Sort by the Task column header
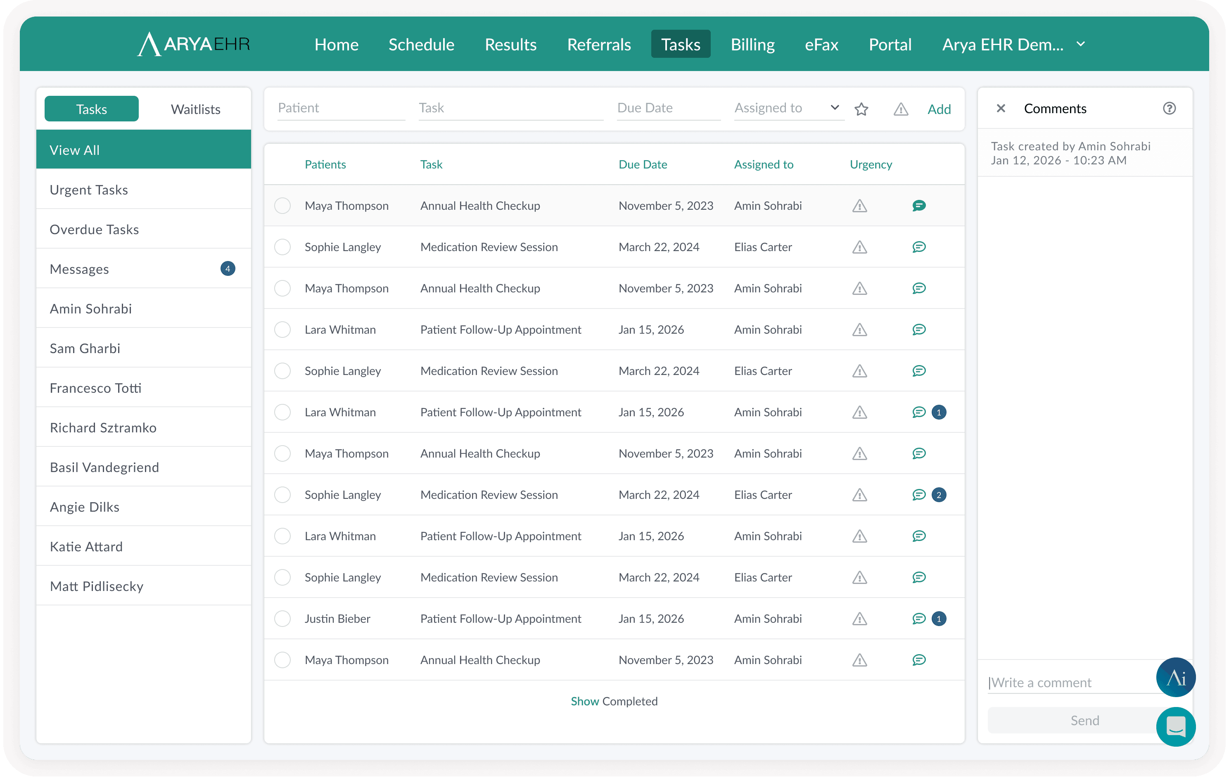This screenshot has height=783, width=1229. pyautogui.click(x=431, y=164)
